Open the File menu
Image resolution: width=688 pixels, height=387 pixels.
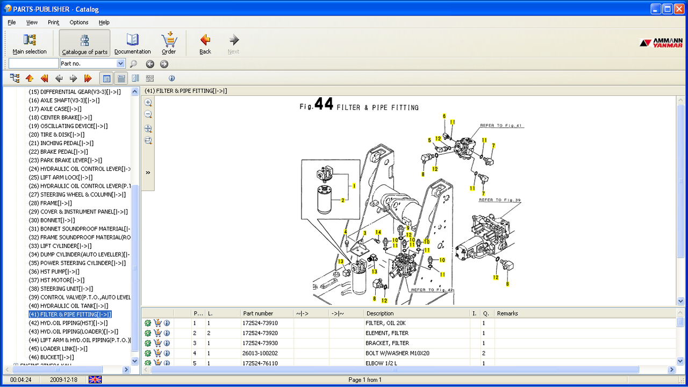pyautogui.click(x=12, y=23)
